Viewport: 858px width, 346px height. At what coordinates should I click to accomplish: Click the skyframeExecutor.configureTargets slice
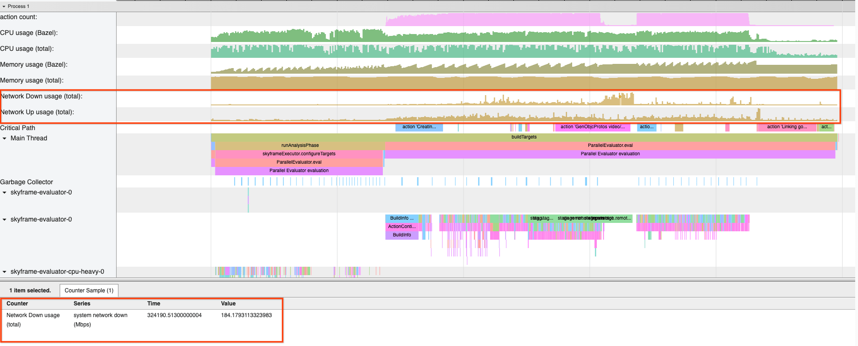(x=298, y=154)
